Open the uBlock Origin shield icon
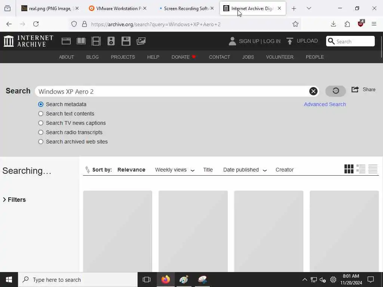This screenshot has height=287, width=383. 361,24
